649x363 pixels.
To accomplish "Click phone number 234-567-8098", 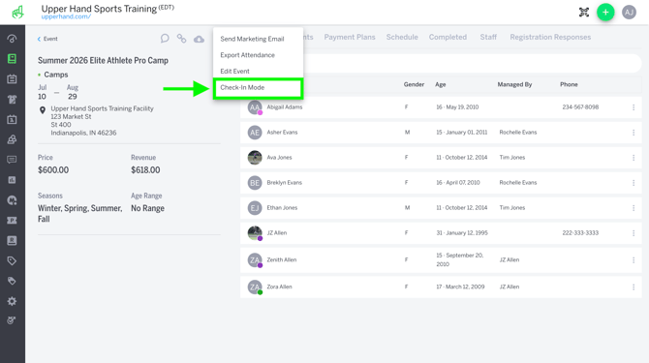I will 580,107.
